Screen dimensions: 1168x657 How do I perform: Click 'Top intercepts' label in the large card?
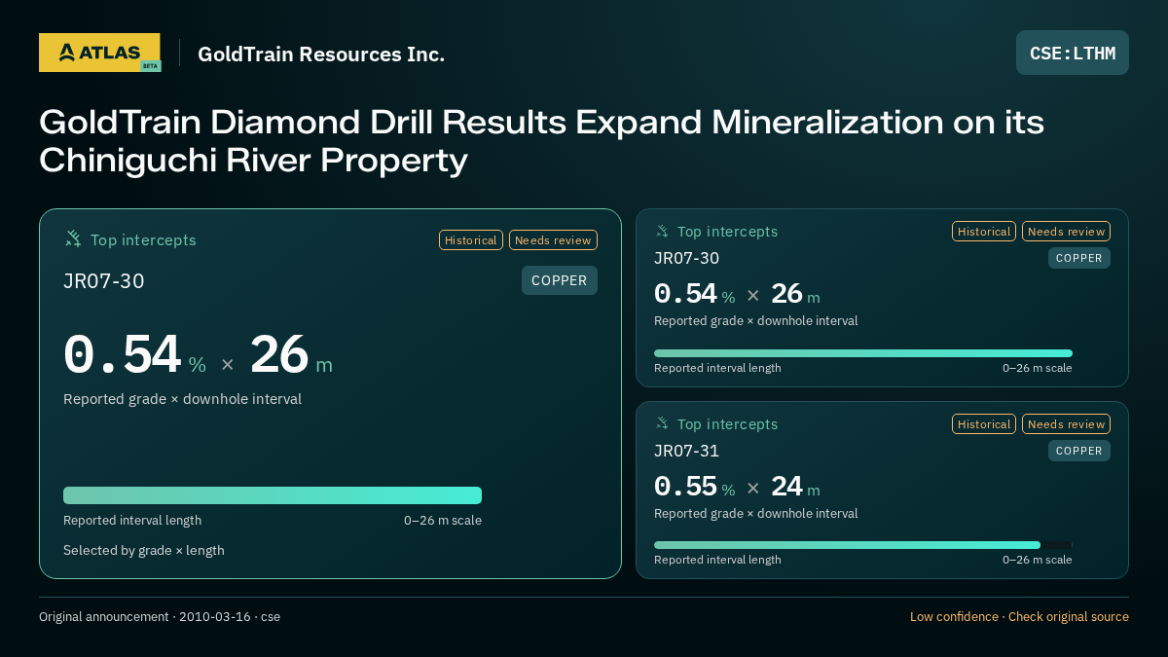(143, 239)
